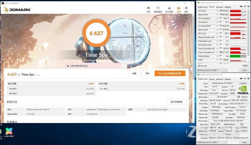This screenshot has height=145, width=251.
Task: Open GPU selector combo in GPU-Z Graphics Card window
Action: [212, 142]
